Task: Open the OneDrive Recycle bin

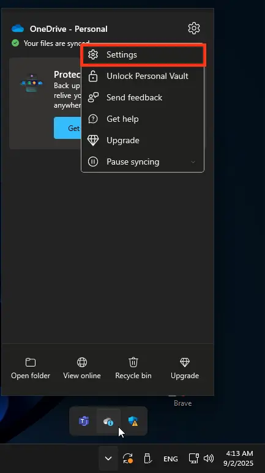Action: (133, 368)
